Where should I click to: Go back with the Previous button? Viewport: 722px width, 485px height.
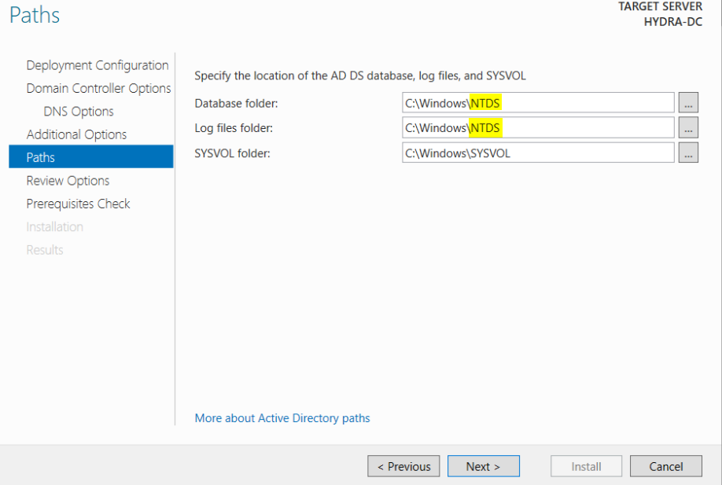(x=403, y=466)
